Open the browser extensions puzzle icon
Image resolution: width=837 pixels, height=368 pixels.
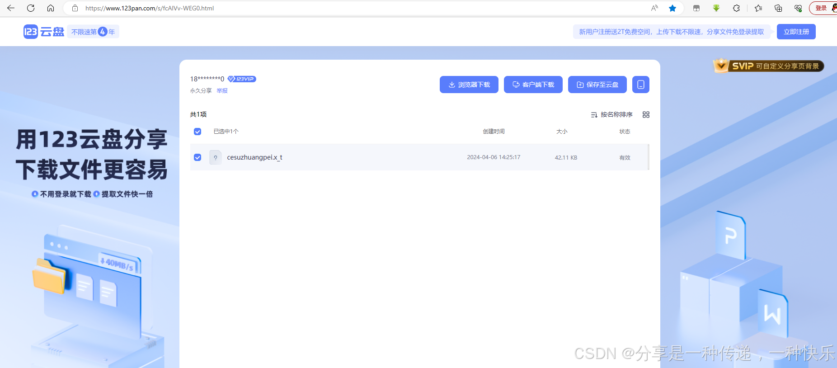736,8
